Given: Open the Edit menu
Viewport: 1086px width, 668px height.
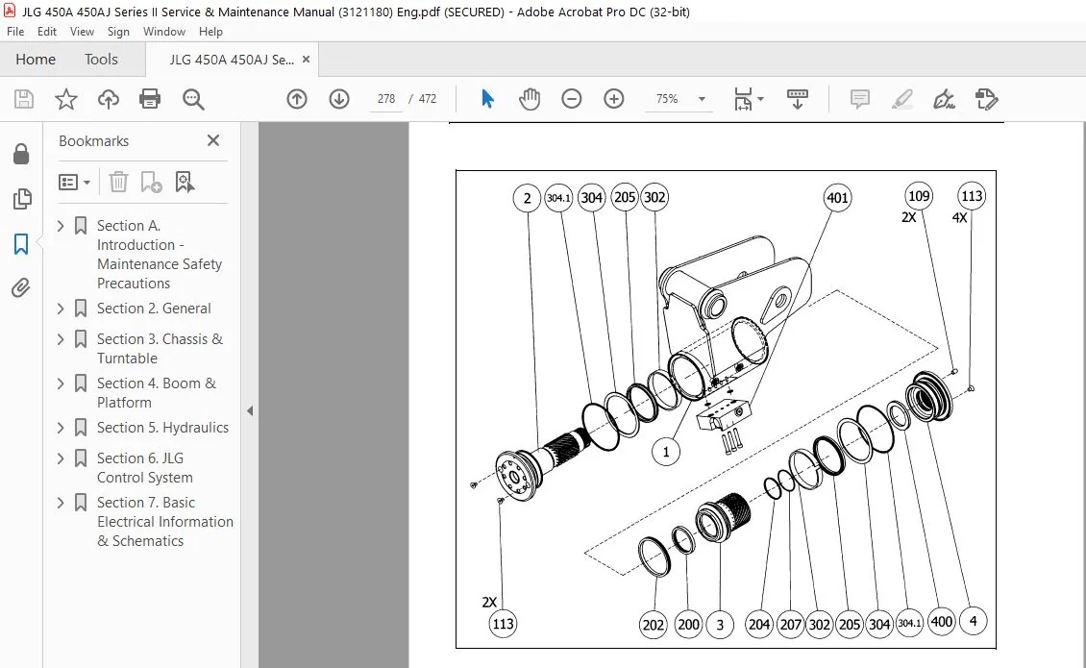Looking at the screenshot, I should pyautogui.click(x=47, y=31).
